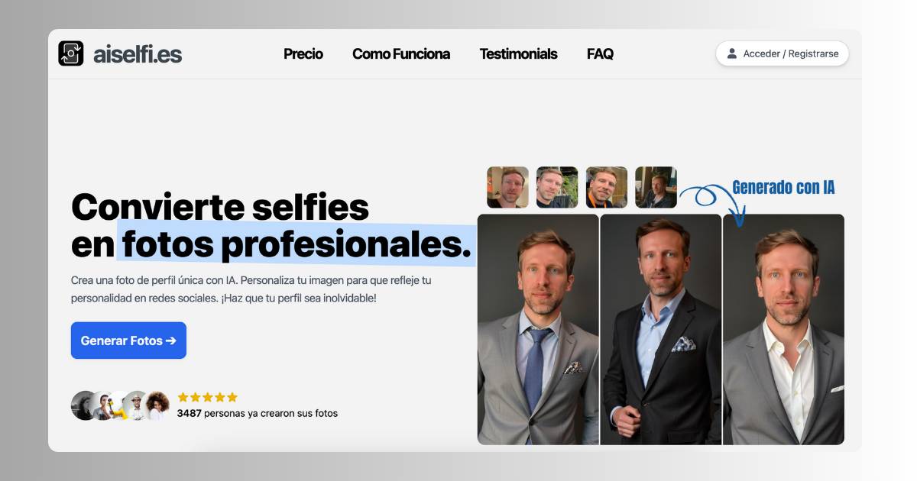Click the Acceder / Registrarse button
The image size is (917, 481).
coord(783,53)
